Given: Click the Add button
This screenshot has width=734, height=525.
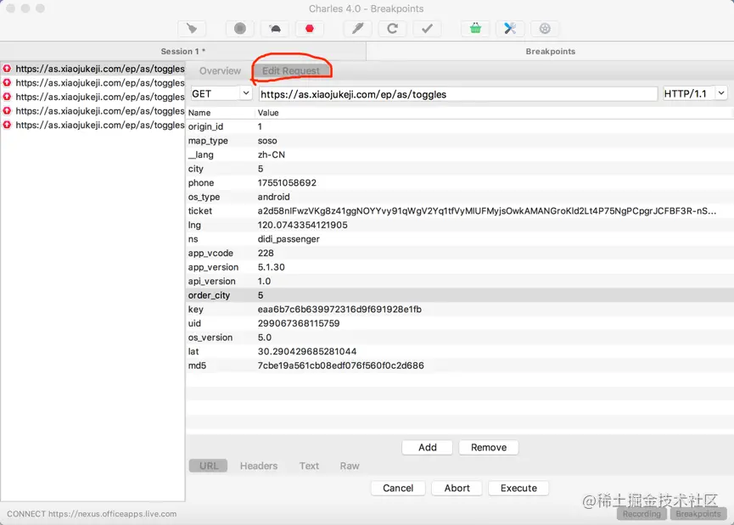Looking at the screenshot, I should click(x=428, y=447).
